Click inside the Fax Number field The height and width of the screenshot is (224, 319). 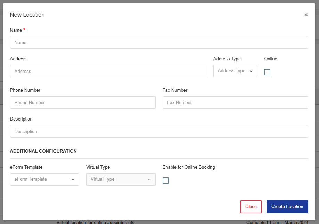(235, 103)
